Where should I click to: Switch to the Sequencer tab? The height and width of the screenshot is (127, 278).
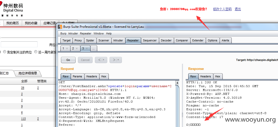[150, 40]
